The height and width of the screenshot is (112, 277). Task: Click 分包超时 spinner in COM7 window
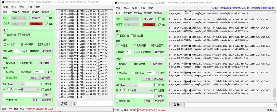[x=17, y=51]
